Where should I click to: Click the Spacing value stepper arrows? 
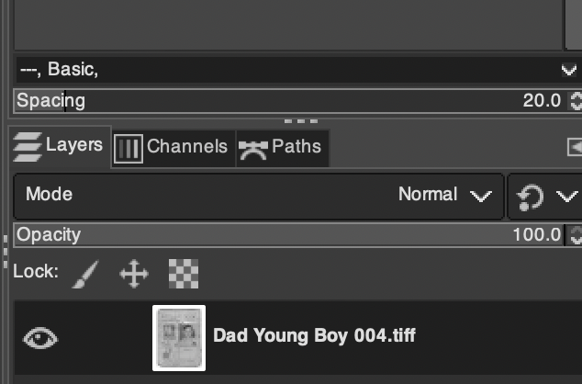click(576, 100)
